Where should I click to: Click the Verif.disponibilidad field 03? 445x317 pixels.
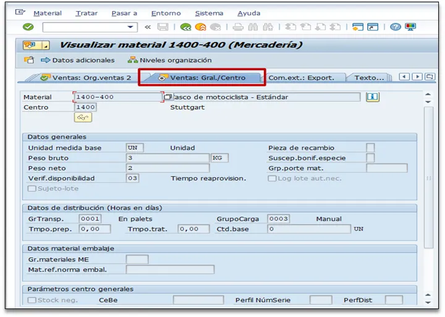tap(132, 178)
